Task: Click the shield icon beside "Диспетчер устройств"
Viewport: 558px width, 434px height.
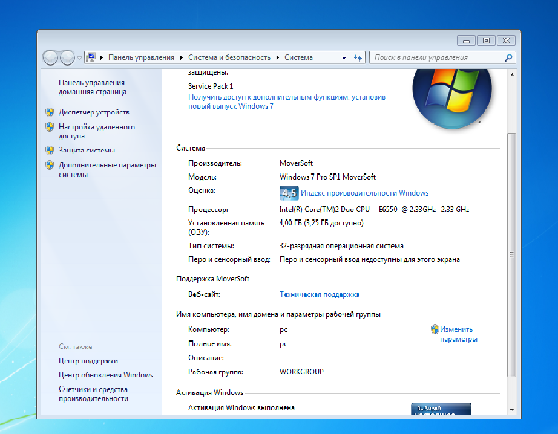Action: click(50, 112)
